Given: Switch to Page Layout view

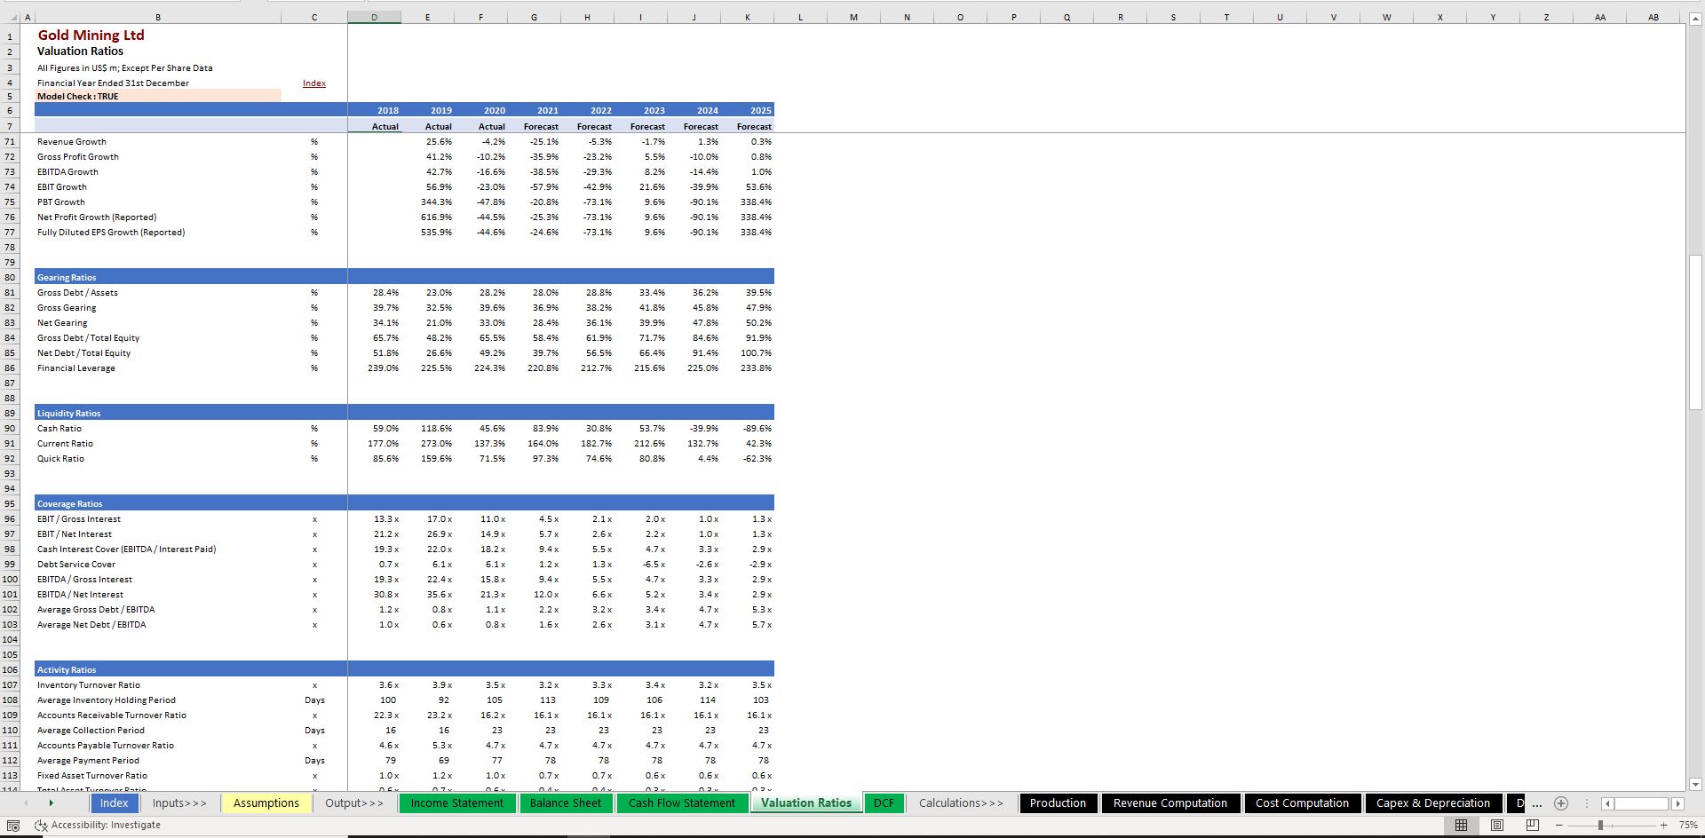Looking at the screenshot, I should coord(1496,825).
